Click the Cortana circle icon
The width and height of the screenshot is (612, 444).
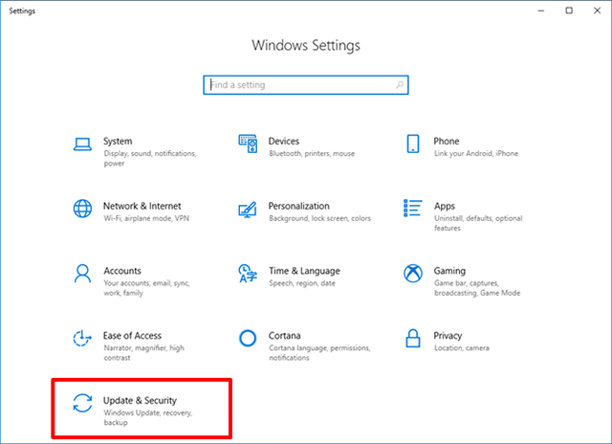pos(248,338)
